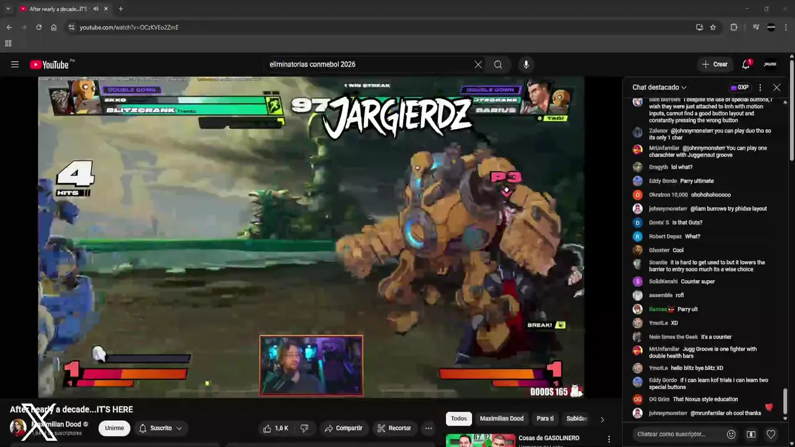Open the notifications bell
This screenshot has height=447, width=795.
(x=746, y=65)
